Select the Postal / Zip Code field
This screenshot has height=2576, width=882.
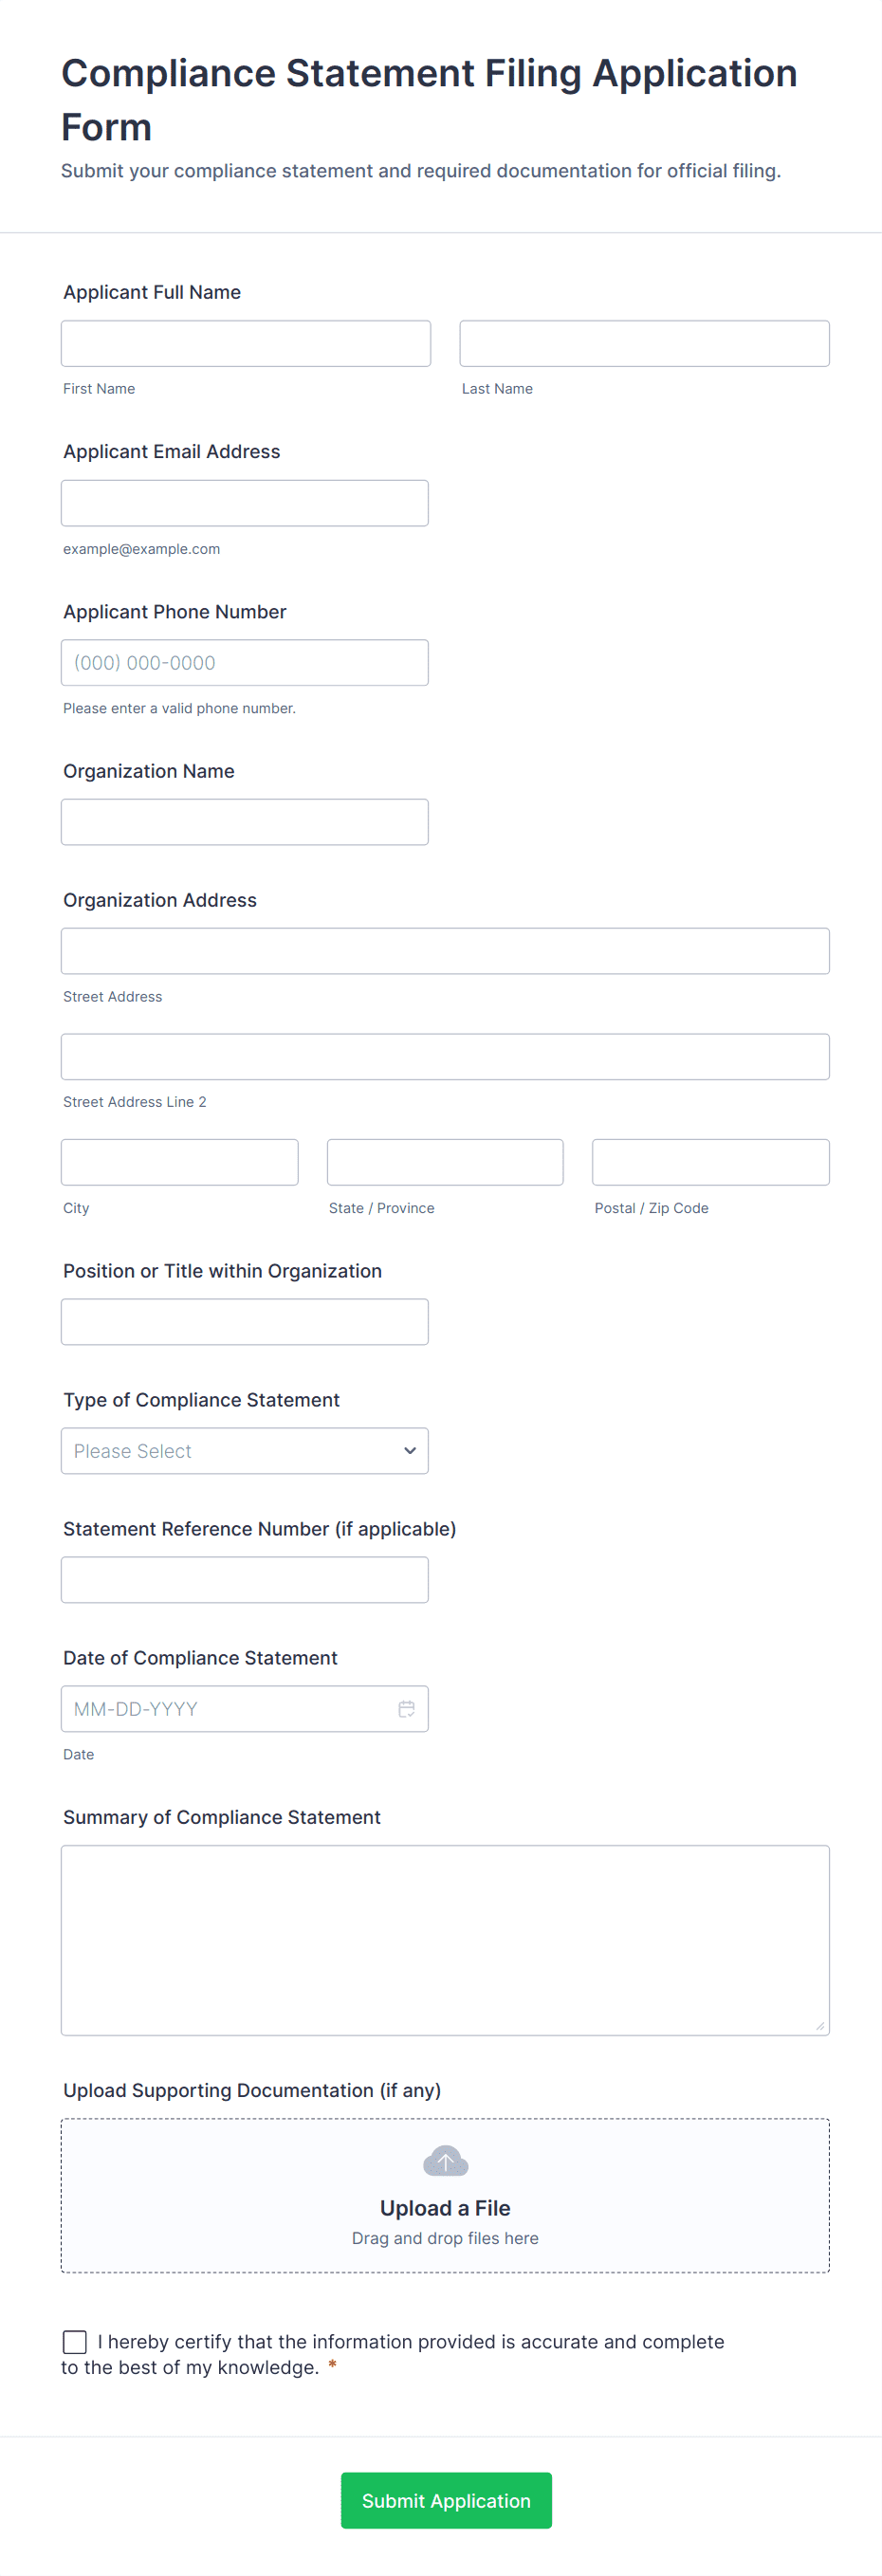pyautogui.click(x=710, y=1161)
